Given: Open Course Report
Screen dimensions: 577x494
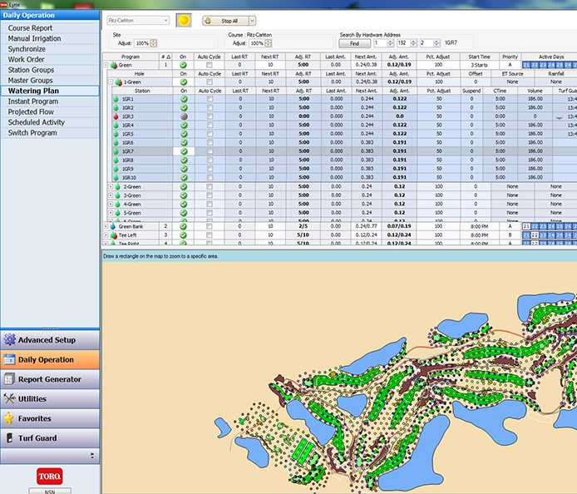Looking at the screenshot, I should [x=50, y=28].
